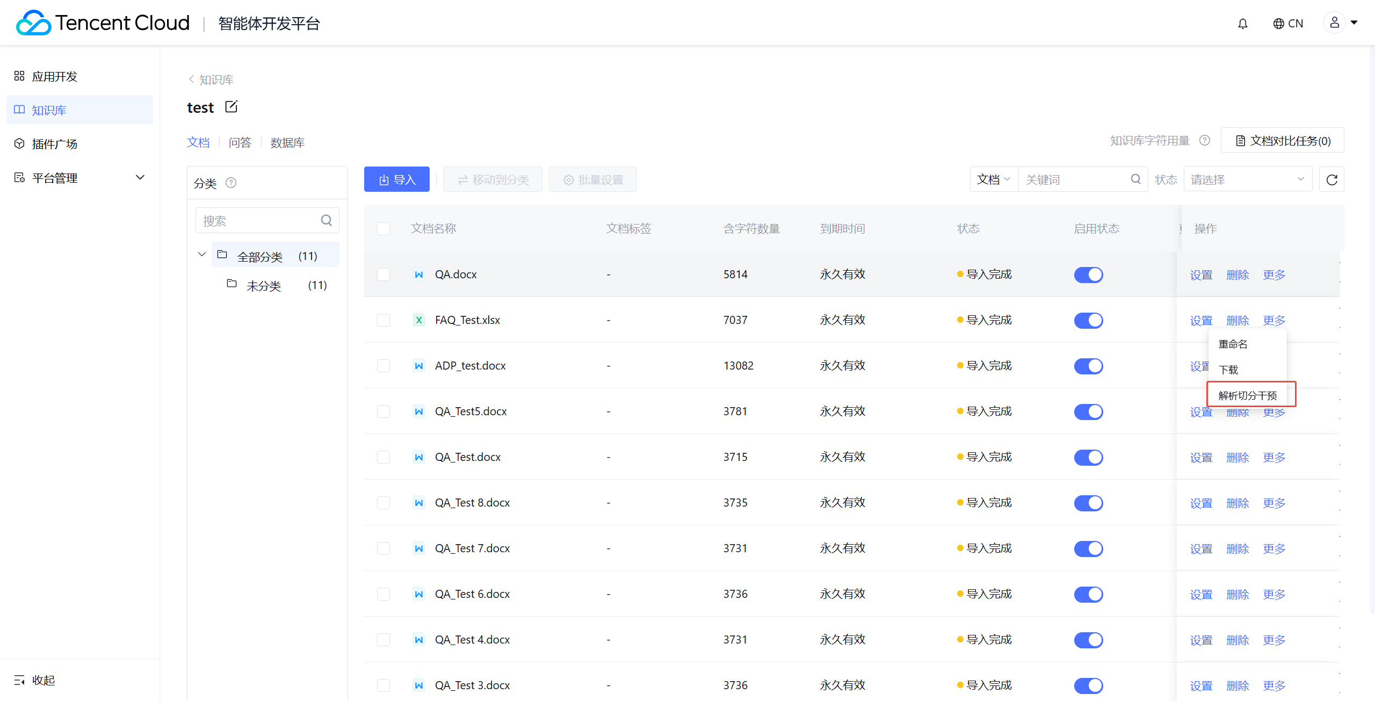Viewport: 1375px width, 701px height.
Task: Open 文档对比任务(0) button
Action: pos(1282,141)
